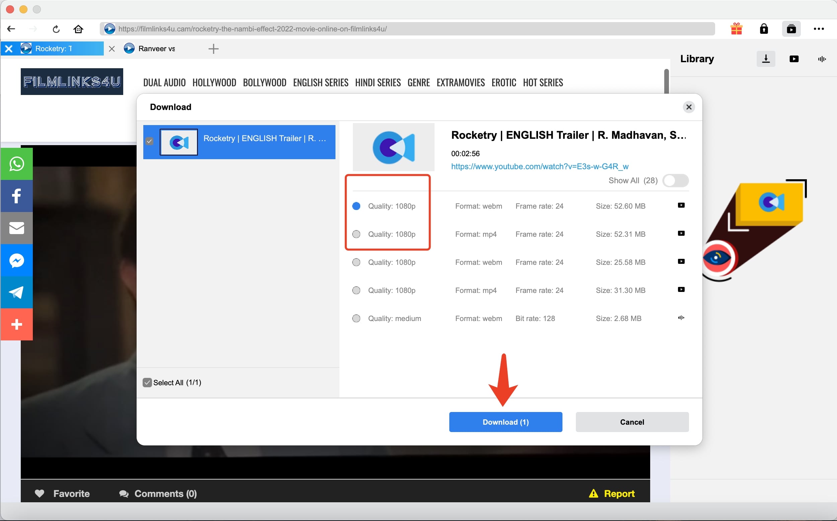The image size is (837, 521).
Task: Toggle the Show All (28) switch
Action: [x=675, y=181]
